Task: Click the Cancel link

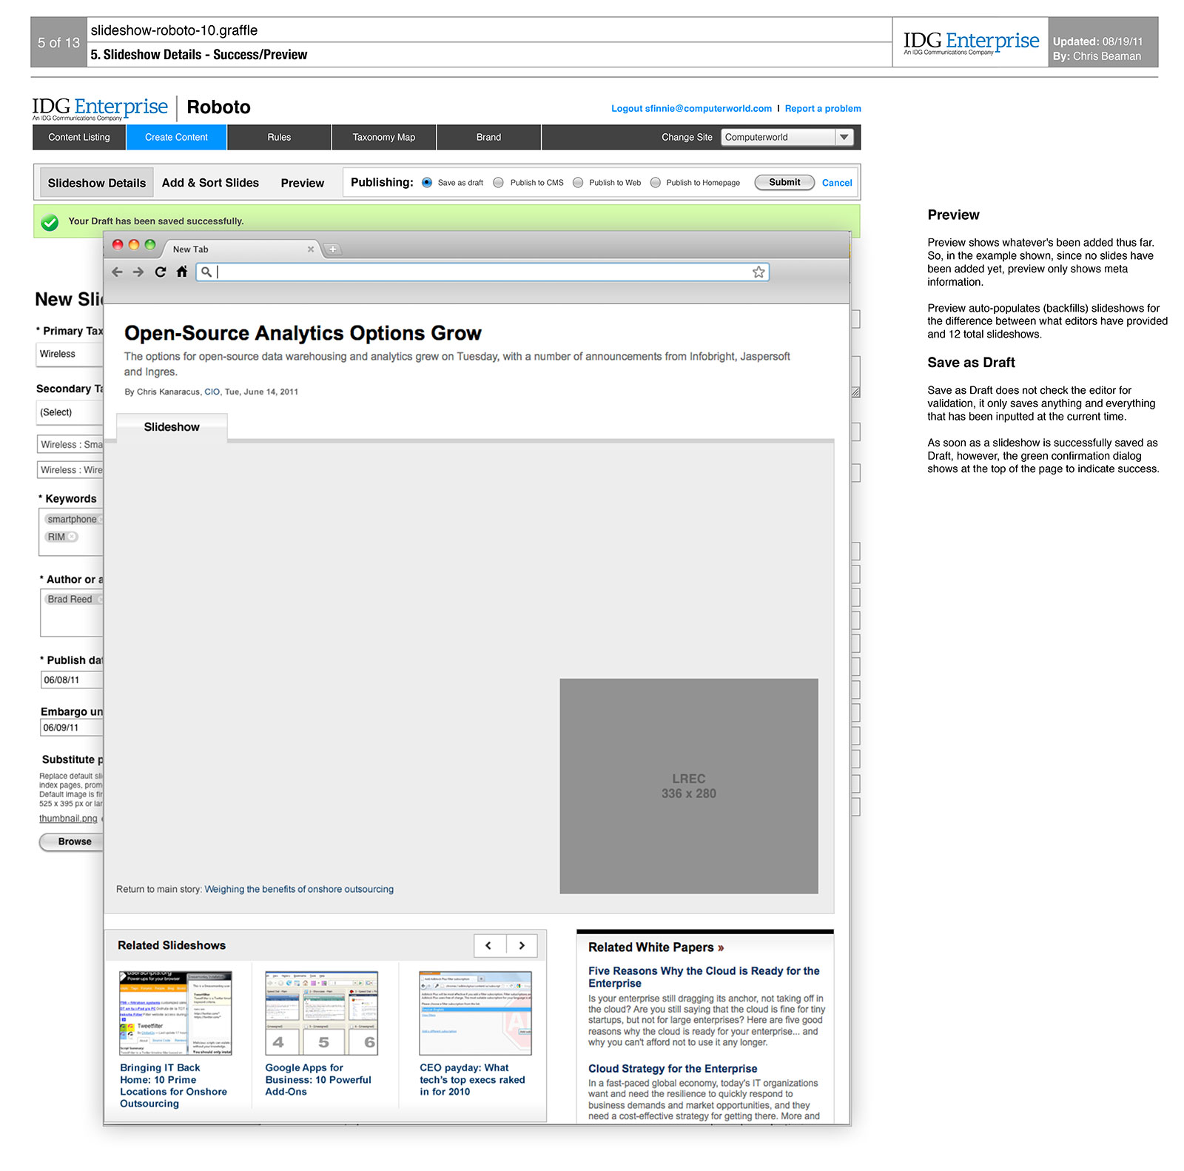Action: (837, 183)
